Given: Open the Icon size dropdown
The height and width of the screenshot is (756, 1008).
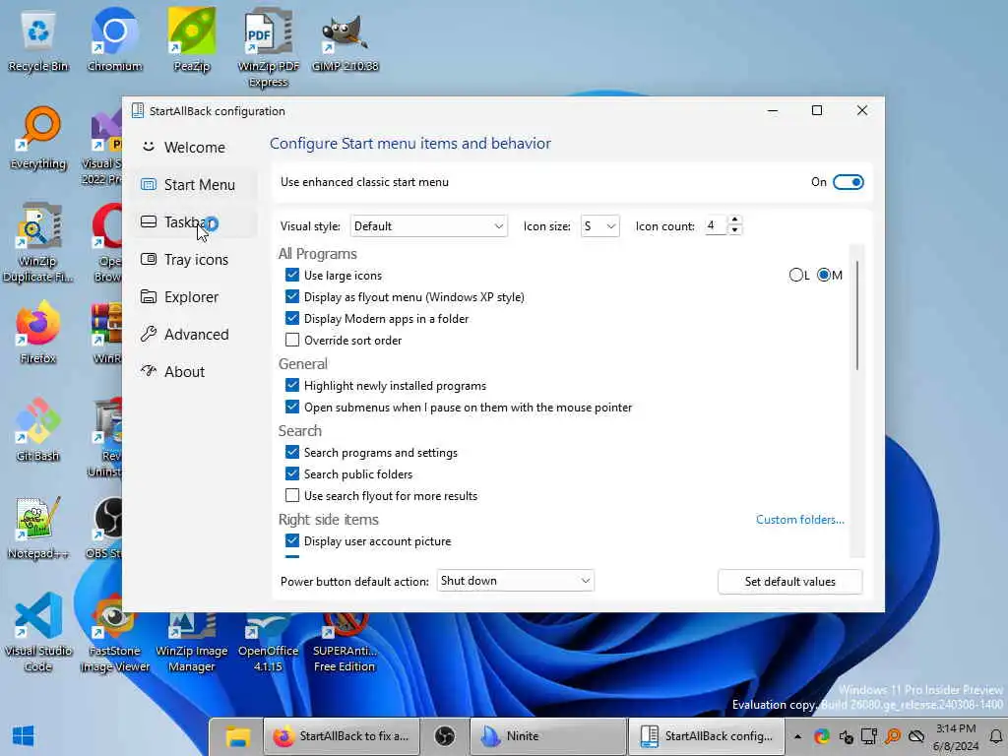Looking at the screenshot, I should [x=599, y=226].
